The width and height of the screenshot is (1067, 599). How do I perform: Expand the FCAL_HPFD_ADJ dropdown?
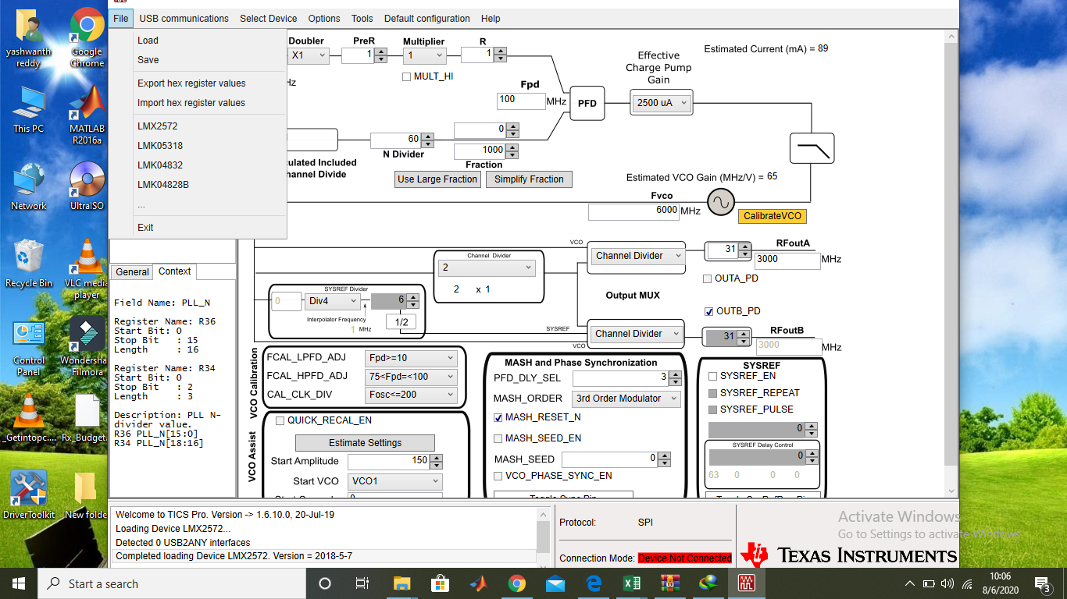[411, 377]
